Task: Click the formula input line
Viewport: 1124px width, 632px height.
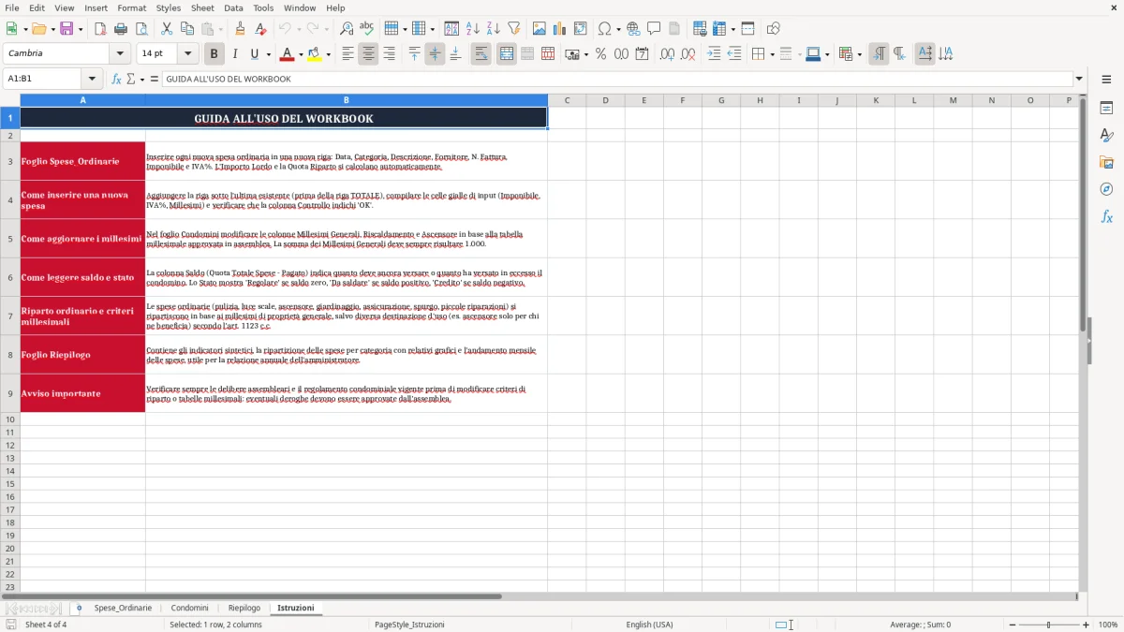Action: (616, 79)
